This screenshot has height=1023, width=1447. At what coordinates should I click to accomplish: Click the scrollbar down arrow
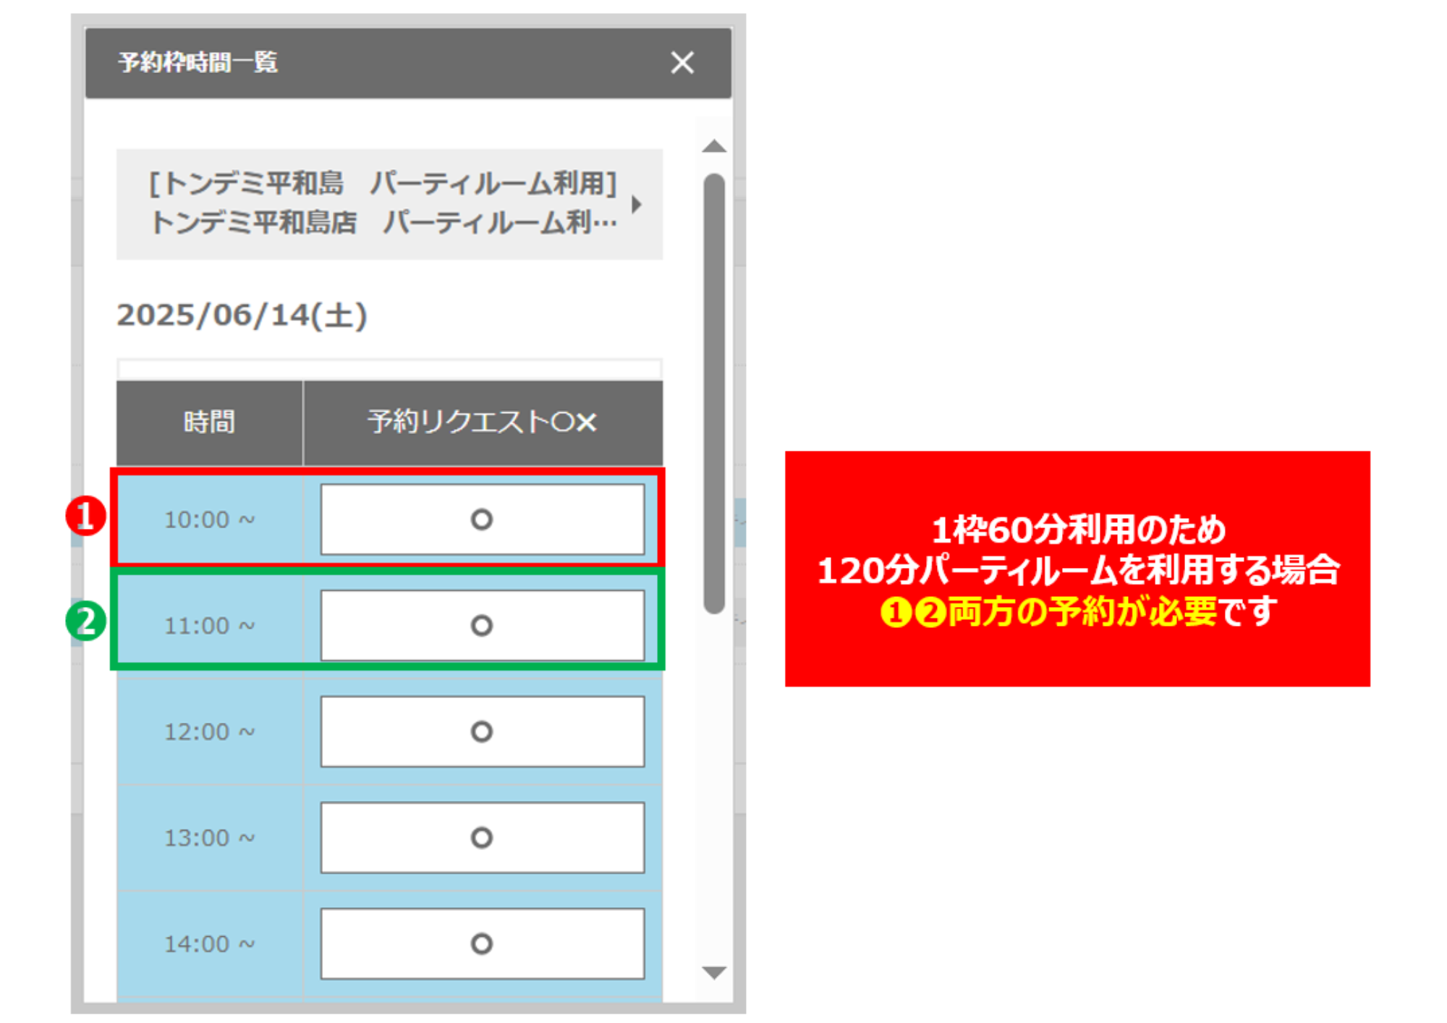714,972
